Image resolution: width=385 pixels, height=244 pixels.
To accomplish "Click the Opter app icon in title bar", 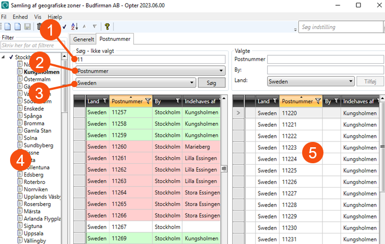I will click(x=5, y=5).
